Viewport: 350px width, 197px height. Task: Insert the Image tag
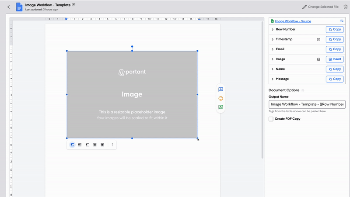point(335,59)
